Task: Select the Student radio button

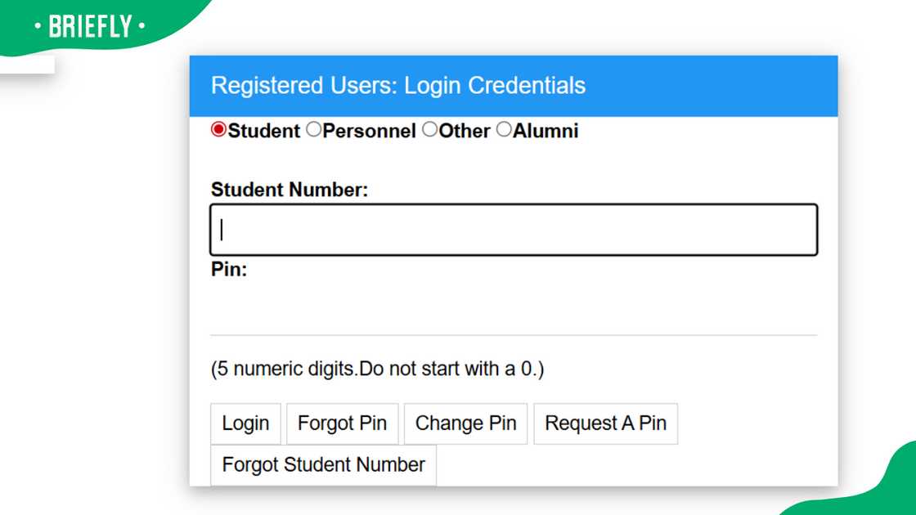Action: (x=218, y=130)
